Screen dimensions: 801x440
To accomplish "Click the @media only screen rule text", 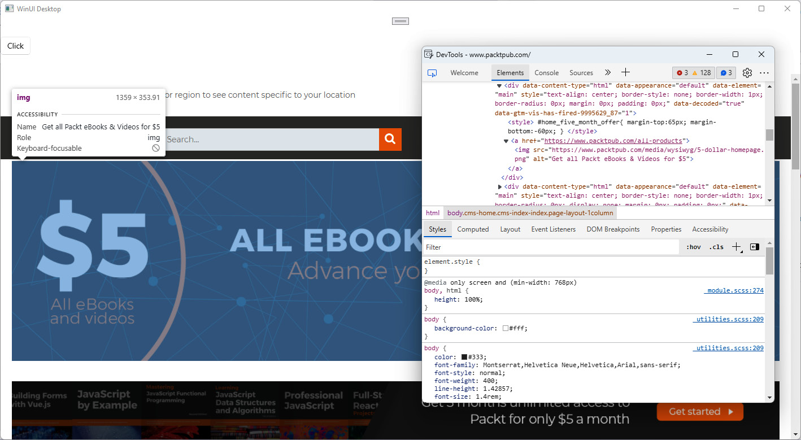I will click(x=500, y=282).
